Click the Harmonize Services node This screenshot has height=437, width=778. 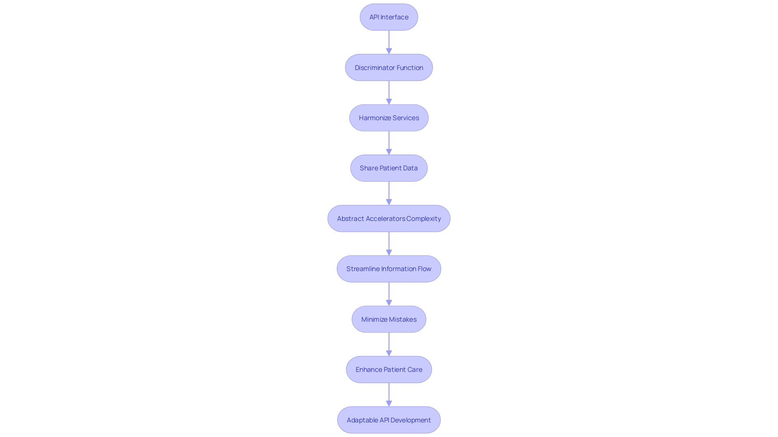tap(389, 117)
